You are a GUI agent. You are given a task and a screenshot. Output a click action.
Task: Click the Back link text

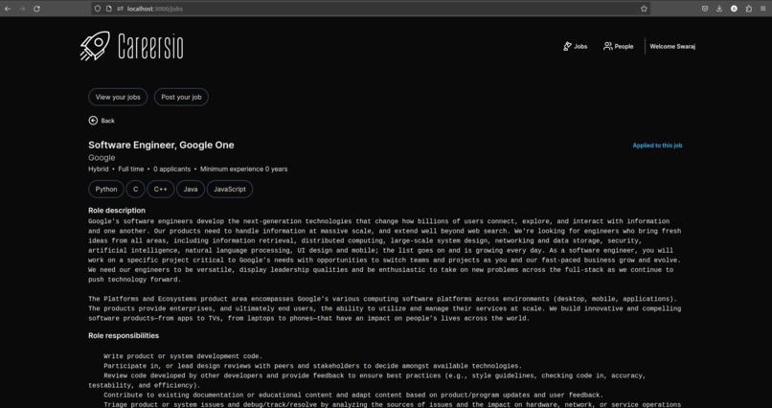coord(108,121)
